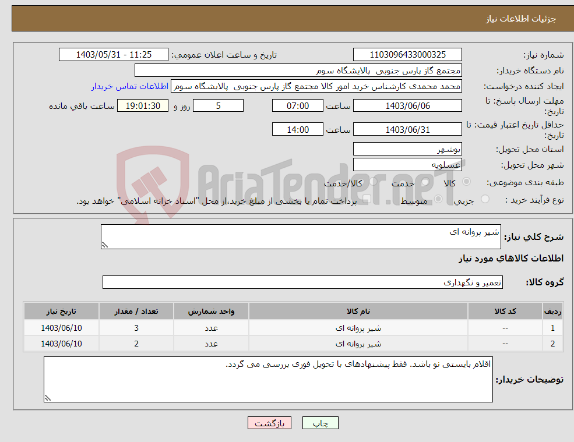Click the print button (چاپ)
Image resolution: width=574 pixels, height=442 pixels.
pos(321,423)
